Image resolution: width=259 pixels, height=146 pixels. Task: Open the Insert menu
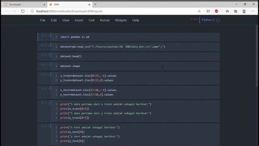[79, 20]
